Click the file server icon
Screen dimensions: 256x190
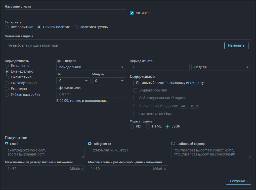pyautogui.click(x=173, y=144)
